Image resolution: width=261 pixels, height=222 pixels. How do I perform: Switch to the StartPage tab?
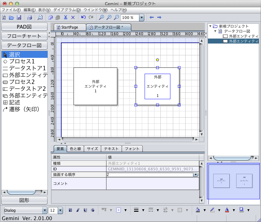[x=70, y=27]
